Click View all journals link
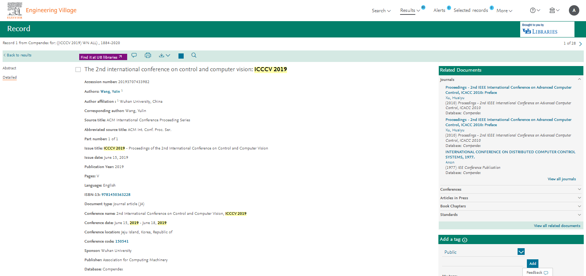Viewport: 586px width, 276px height. pos(561,179)
